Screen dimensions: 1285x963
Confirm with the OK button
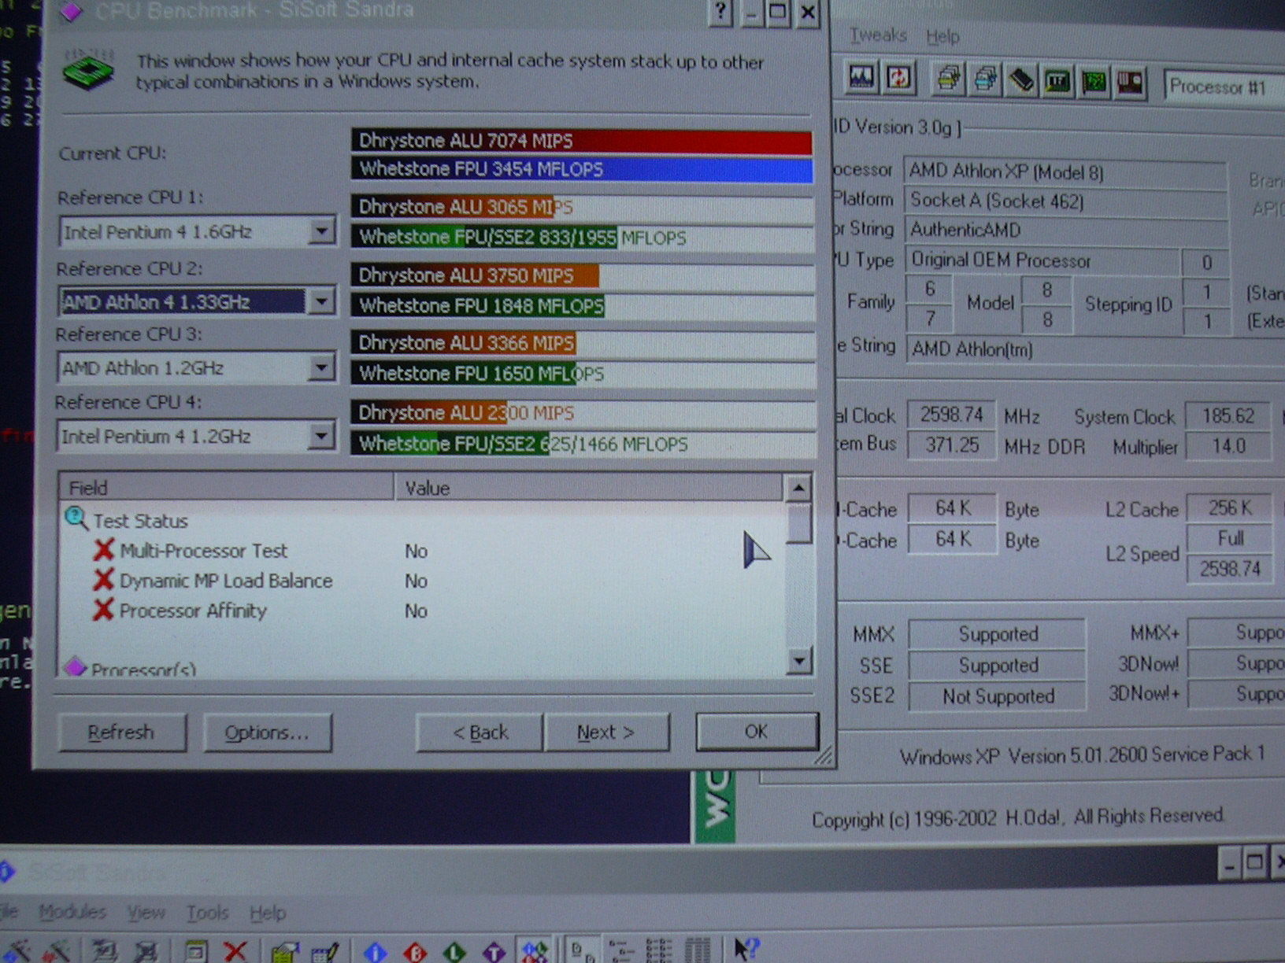(756, 732)
